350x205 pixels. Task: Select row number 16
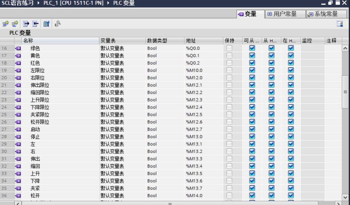[x=4, y=48]
